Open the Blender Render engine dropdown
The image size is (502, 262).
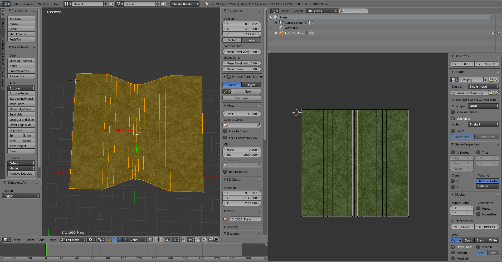185,4
